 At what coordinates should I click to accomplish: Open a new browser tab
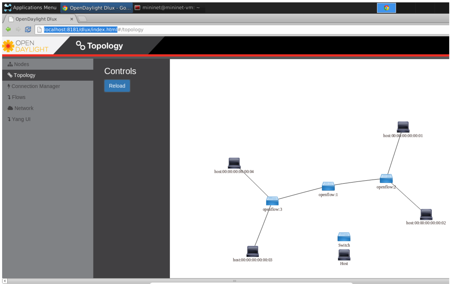click(82, 19)
